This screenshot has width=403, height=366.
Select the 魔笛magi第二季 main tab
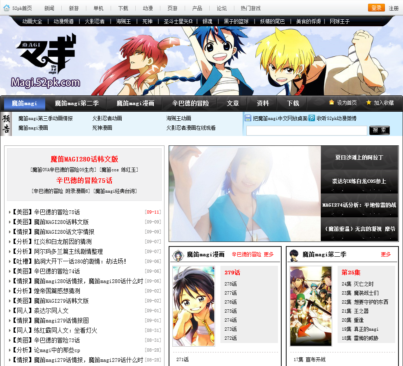(77, 103)
